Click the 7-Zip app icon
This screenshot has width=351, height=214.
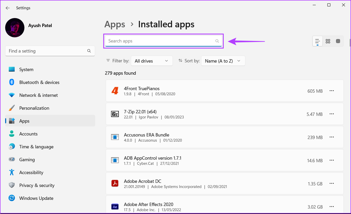(115, 114)
